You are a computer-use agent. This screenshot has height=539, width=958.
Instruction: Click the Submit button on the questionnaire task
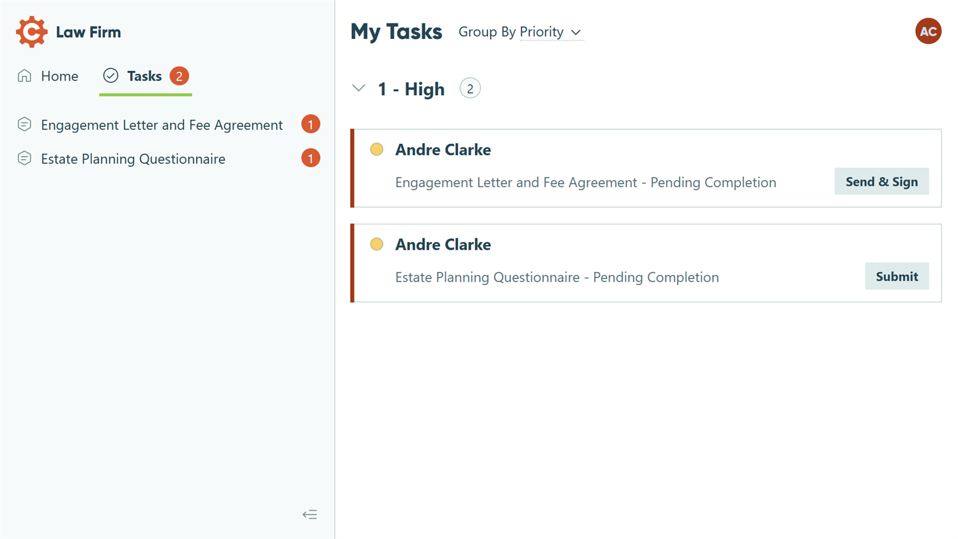click(897, 276)
